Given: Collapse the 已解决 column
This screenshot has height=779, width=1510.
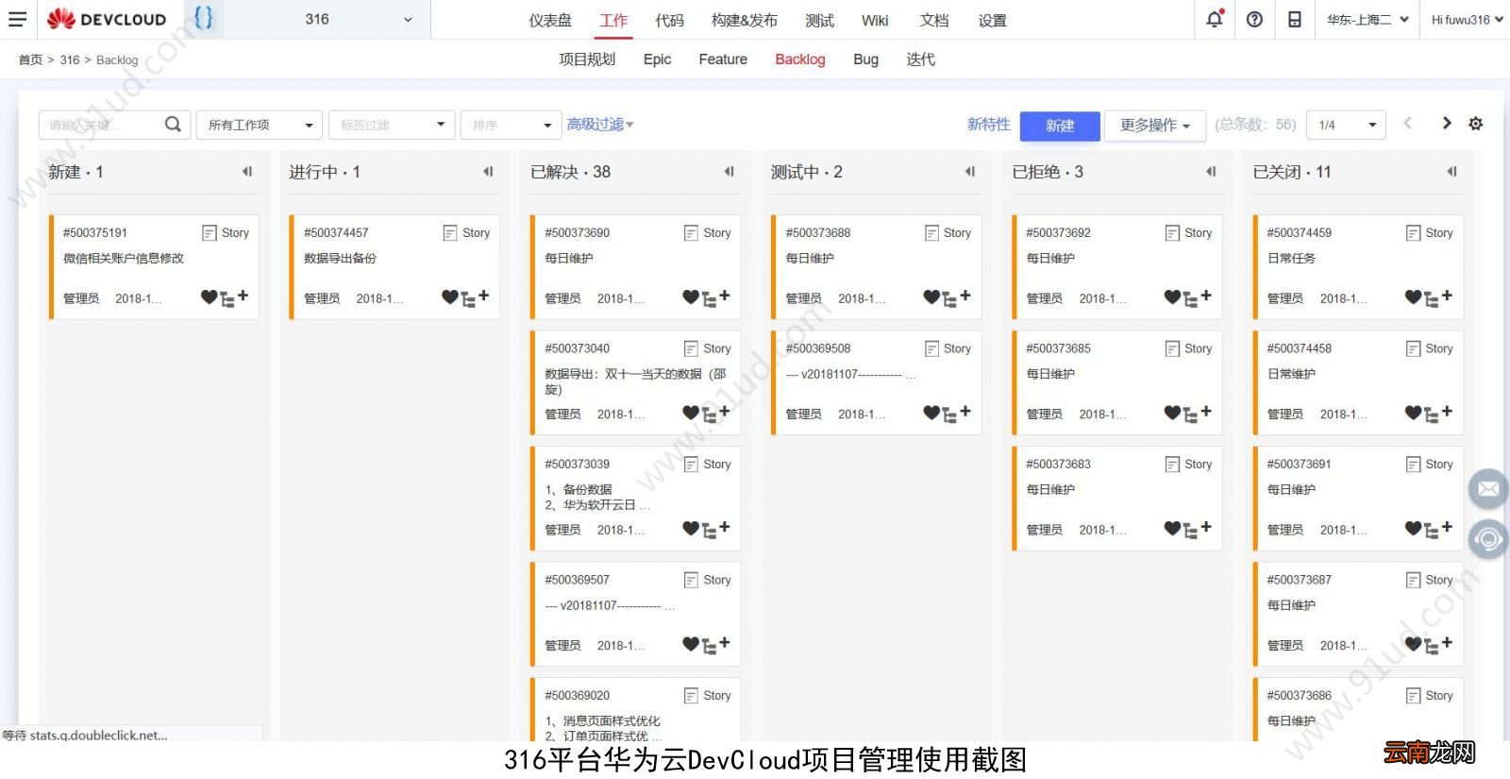Looking at the screenshot, I should pos(729,172).
